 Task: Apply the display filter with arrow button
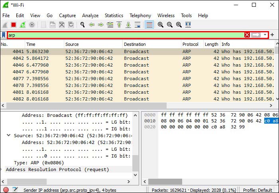point(256,35)
